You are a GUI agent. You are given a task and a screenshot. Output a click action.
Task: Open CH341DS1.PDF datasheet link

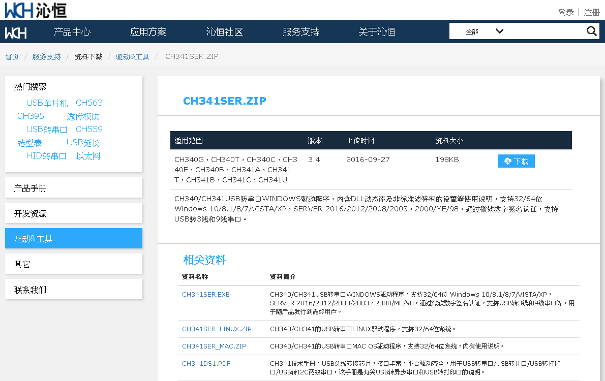206,364
